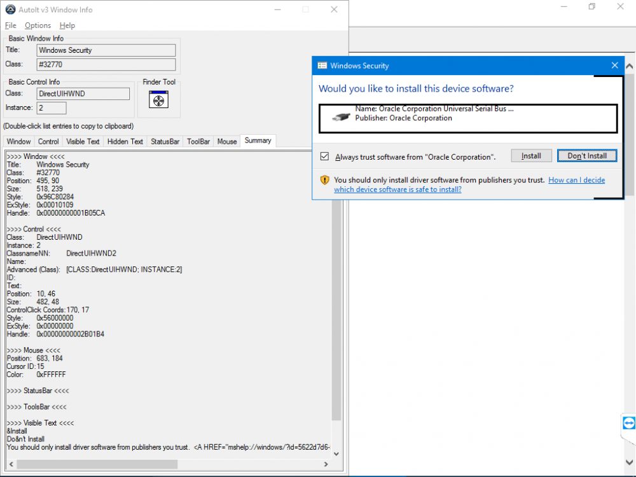Close the AutoIt v3 Window Info window
Viewport: 636px width, 477px height.
point(334,10)
